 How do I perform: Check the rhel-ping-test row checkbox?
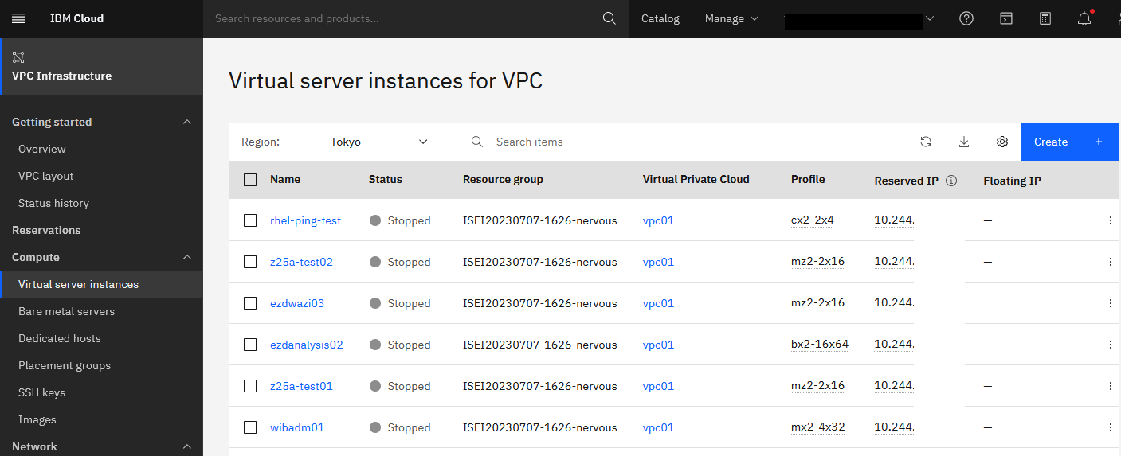point(250,220)
